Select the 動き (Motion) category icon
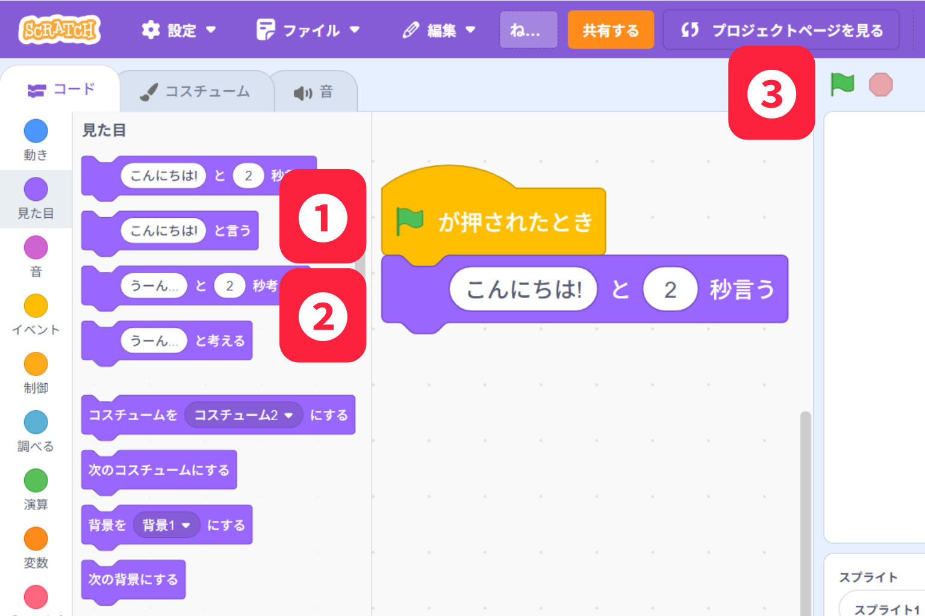This screenshot has width=925, height=616. coord(36,131)
